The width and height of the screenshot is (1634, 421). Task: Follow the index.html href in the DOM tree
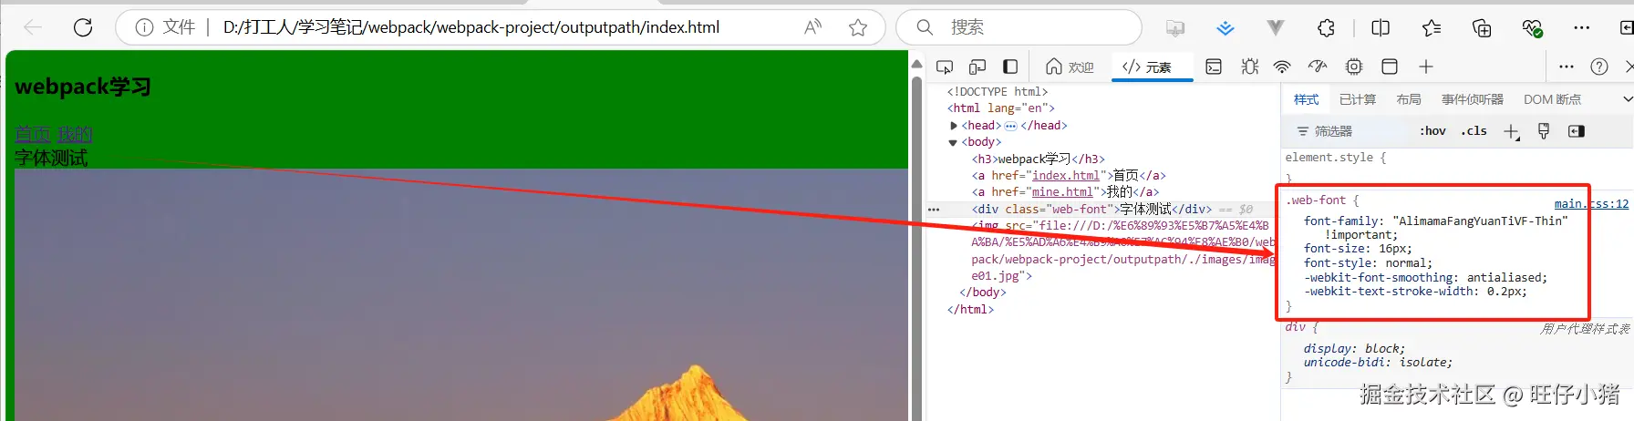point(1066,175)
